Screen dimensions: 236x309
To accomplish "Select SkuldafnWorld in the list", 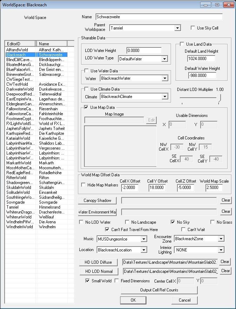I will (19, 188).
